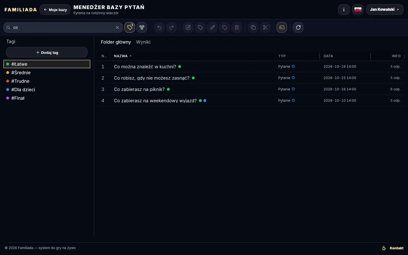Click the trash delete icon
Image resolution: width=408 pixels, height=255 pixels.
[237, 27]
